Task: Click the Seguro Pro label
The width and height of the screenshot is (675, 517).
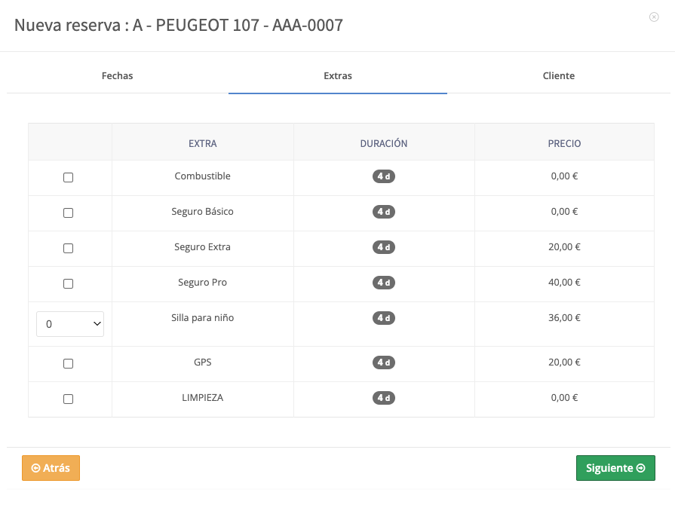Action: click(202, 283)
